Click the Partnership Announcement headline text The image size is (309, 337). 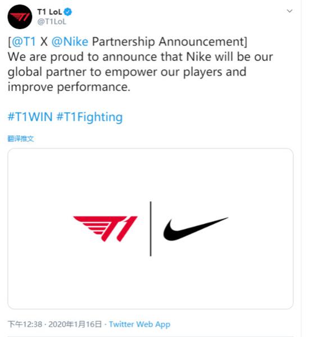point(169,41)
